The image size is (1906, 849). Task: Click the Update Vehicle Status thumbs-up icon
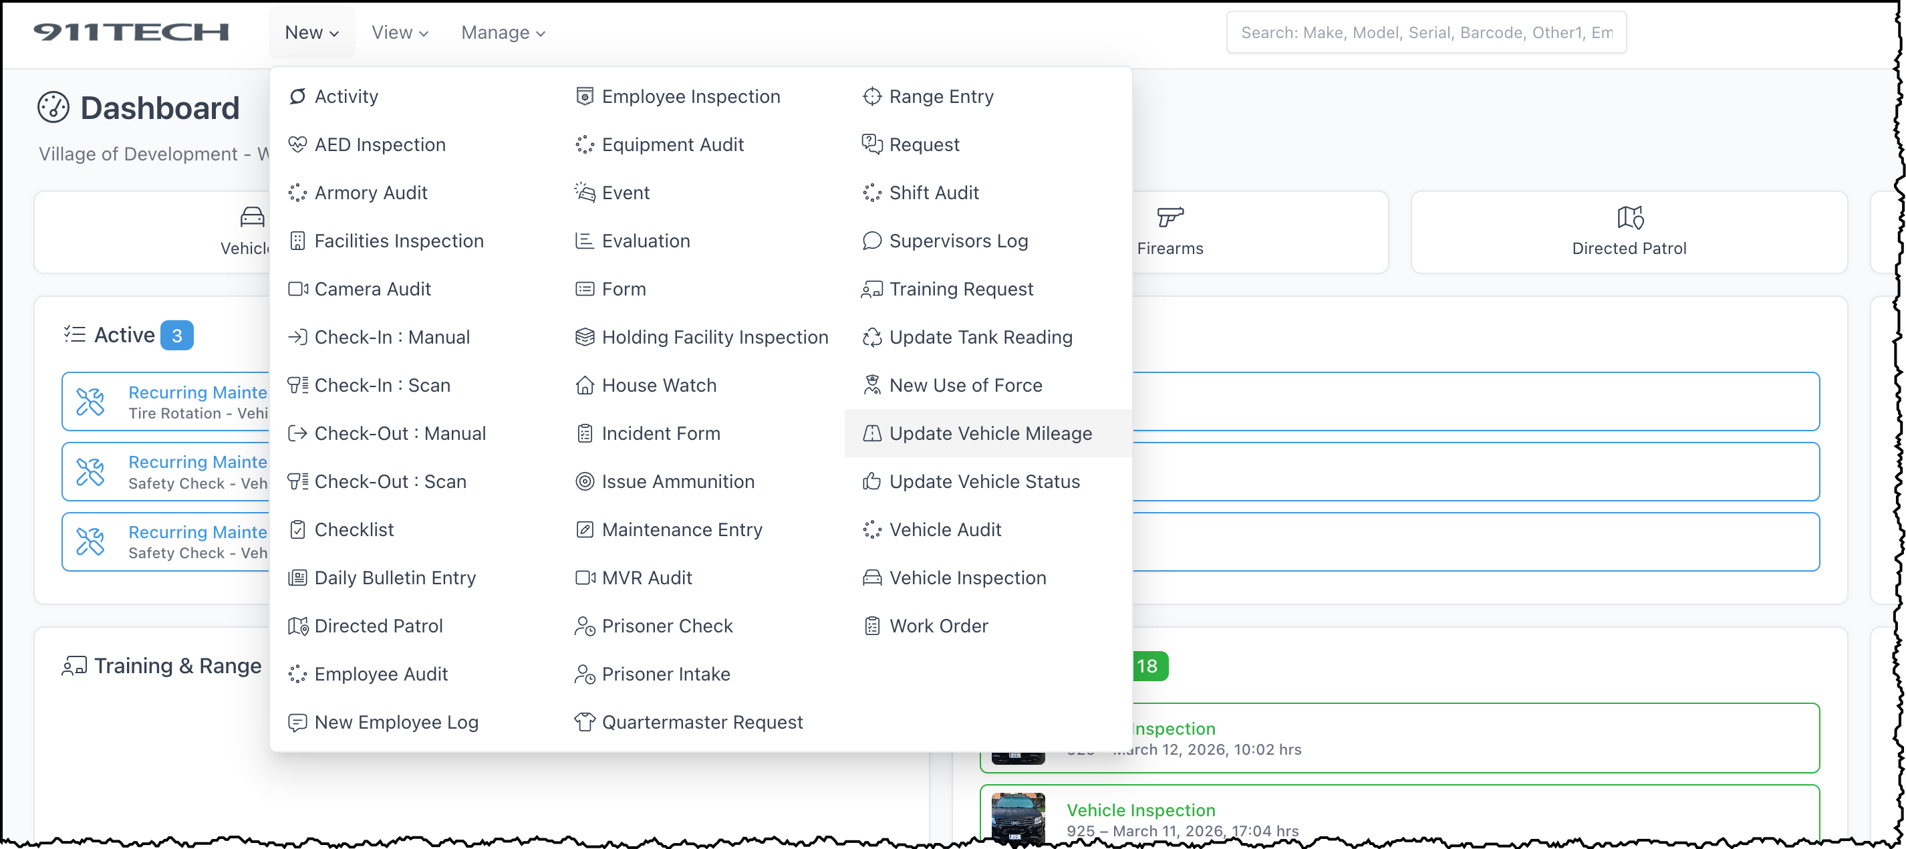coord(871,481)
